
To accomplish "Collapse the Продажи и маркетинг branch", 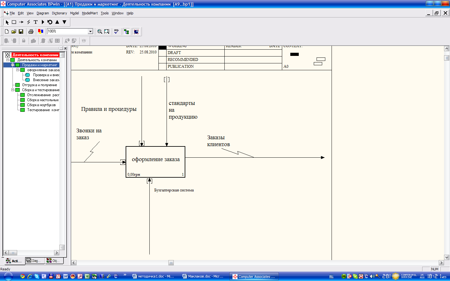I will point(12,65).
